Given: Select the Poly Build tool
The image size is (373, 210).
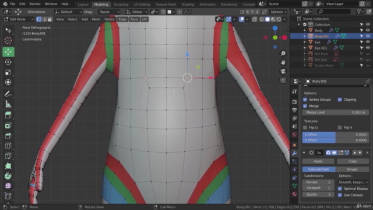Looking at the screenshot, I should pyautogui.click(x=8, y=166).
